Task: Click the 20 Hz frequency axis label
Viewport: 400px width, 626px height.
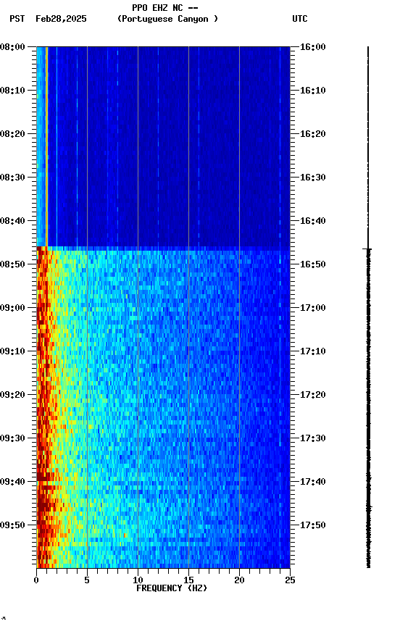Action: tap(239, 580)
